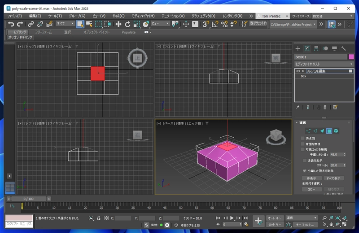Toggle the 3D Snaps icon
This screenshot has width=359, height=233.
[x=206, y=24]
